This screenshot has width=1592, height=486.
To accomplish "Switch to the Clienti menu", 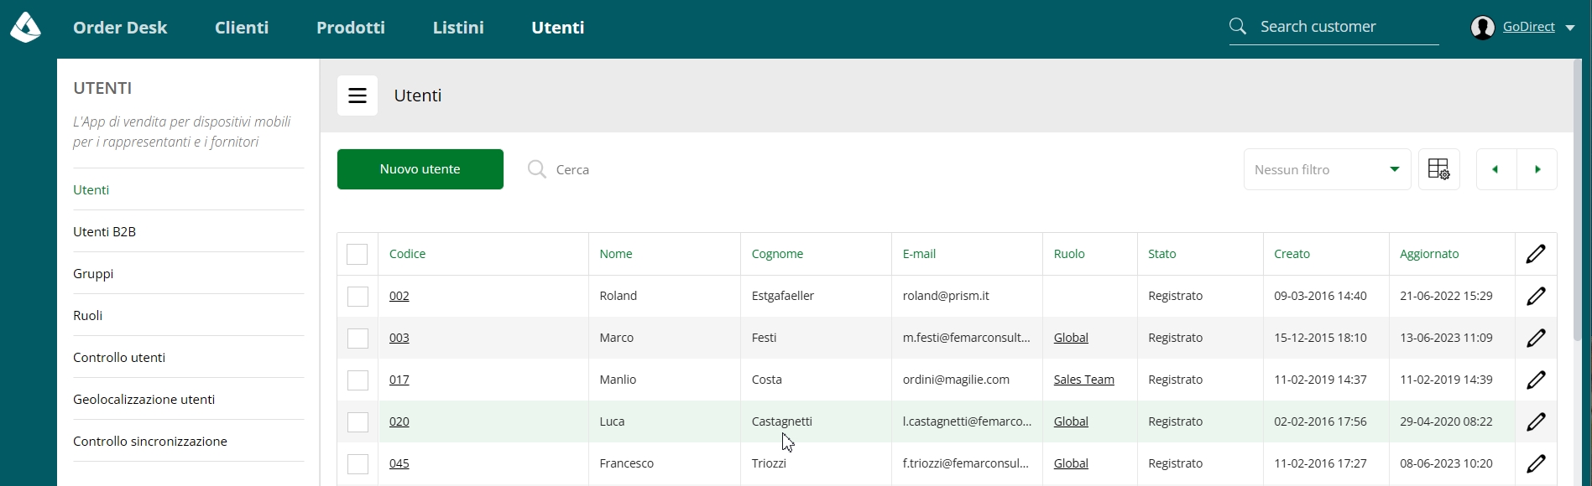I will 242,28.
